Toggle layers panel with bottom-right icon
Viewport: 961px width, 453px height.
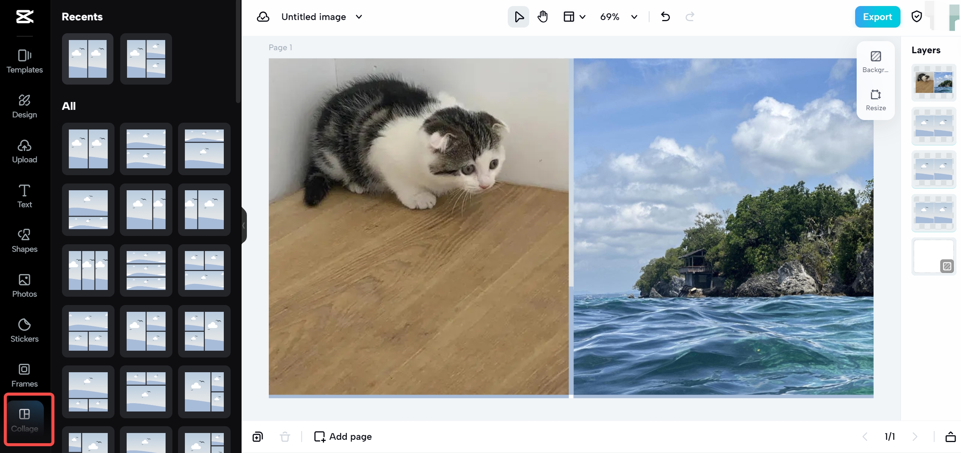tap(950, 437)
